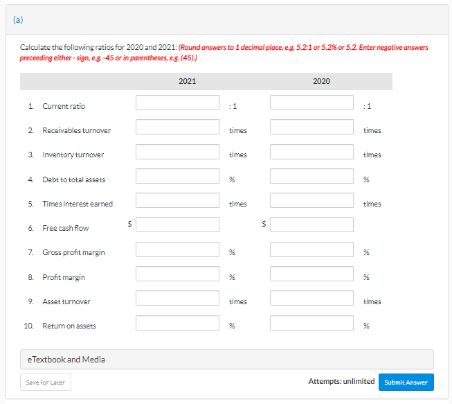The image size is (452, 404).
Task: Click the 'Asset turnover' row label
Action: [x=66, y=301]
